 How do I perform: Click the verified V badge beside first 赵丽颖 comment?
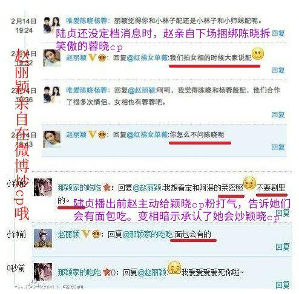coord(92,58)
